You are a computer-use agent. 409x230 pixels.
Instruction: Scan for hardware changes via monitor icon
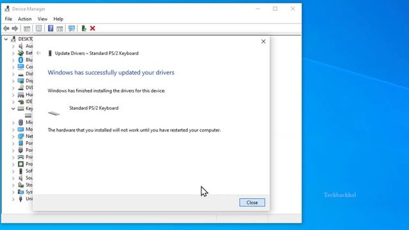pos(72,28)
